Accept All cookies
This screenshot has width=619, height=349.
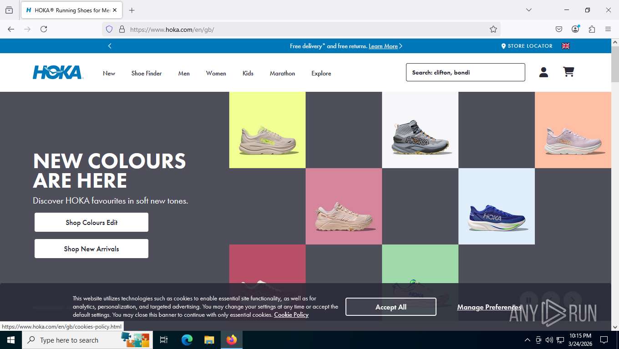pyautogui.click(x=391, y=307)
